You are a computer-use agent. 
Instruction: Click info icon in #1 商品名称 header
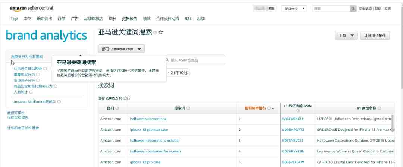[379, 108]
